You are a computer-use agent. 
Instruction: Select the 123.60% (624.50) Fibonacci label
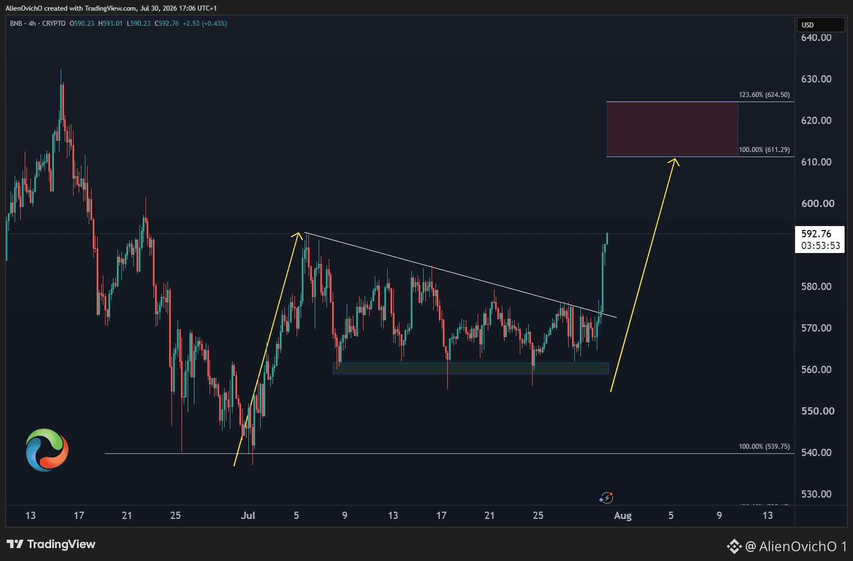[764, 95]
